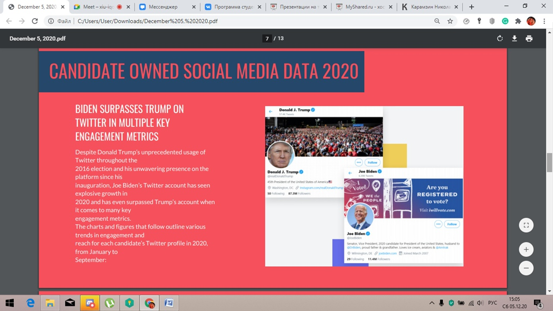
Task: Switch to the MyShared.ru tab
Action: (363, 7)
